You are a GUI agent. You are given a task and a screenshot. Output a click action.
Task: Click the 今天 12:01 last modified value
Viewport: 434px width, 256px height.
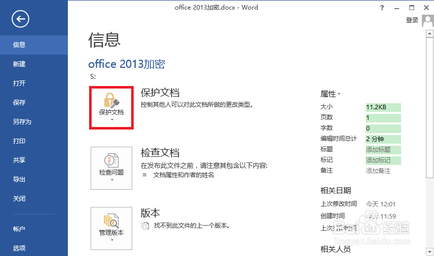tap(381, 204)
